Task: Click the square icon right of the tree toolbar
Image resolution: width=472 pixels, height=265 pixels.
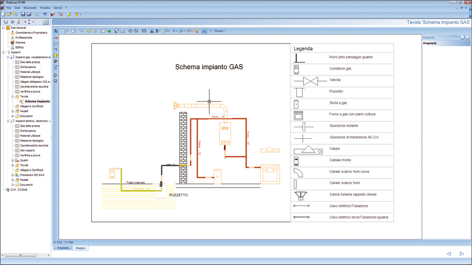Action: click(46, 21)
